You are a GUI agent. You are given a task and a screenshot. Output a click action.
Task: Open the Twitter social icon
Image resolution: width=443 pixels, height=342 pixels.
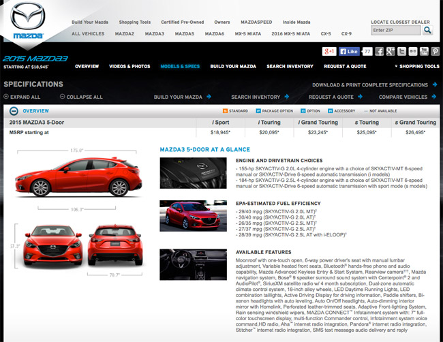[x=401, y=51]
